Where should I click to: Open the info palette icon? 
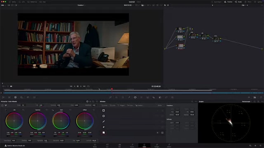[x=261, y=97]
